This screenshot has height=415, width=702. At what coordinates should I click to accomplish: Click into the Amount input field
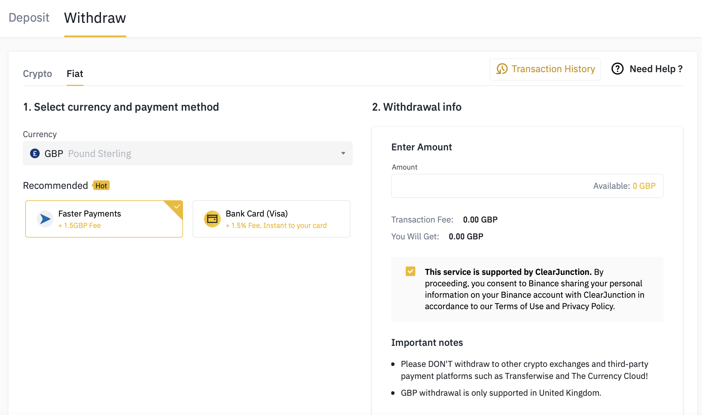click(x=487, y=186)
